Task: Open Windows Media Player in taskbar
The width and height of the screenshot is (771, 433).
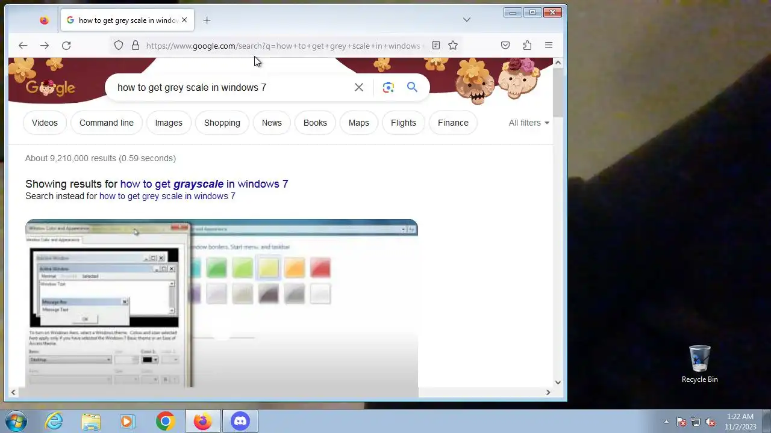Action: point(126,422)
